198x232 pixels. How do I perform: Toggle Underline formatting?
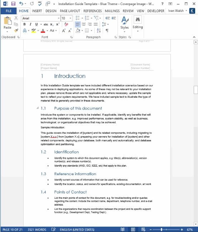(x=36, y=24)
